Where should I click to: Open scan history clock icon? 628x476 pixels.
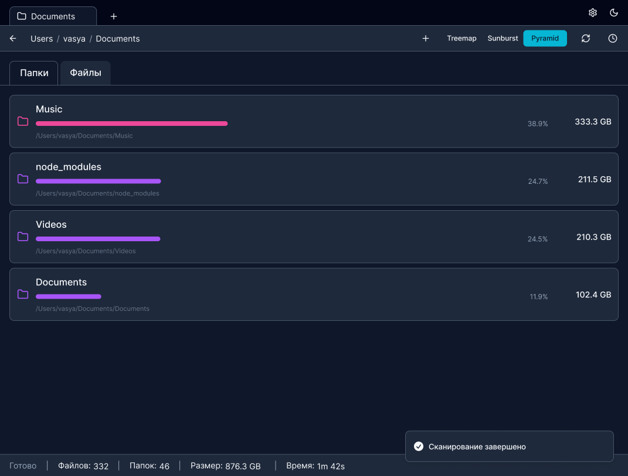(613, 39)
